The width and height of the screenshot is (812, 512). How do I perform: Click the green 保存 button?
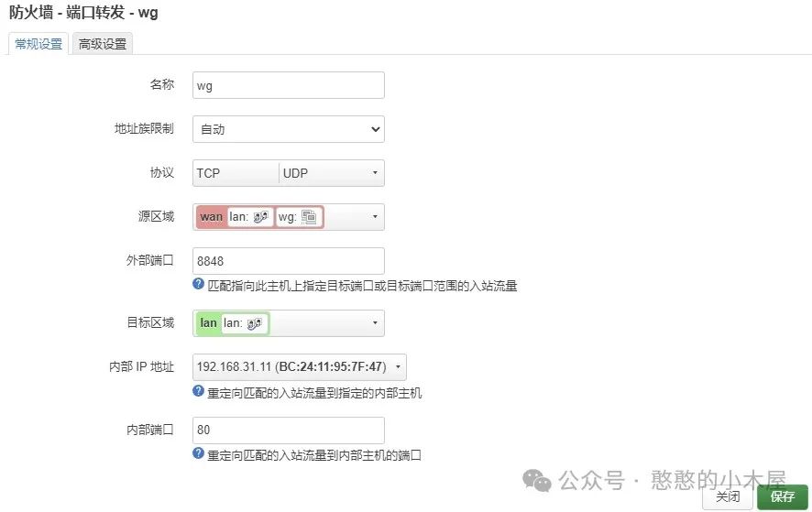tap(782, 497)
